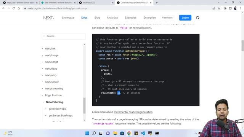
Task: Toggle the browser side panel icon
Action: (230, 8)
